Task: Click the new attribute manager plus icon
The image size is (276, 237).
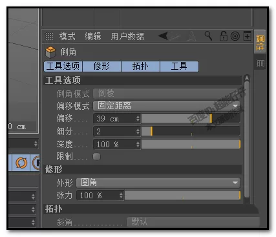Action: [247, 36]
